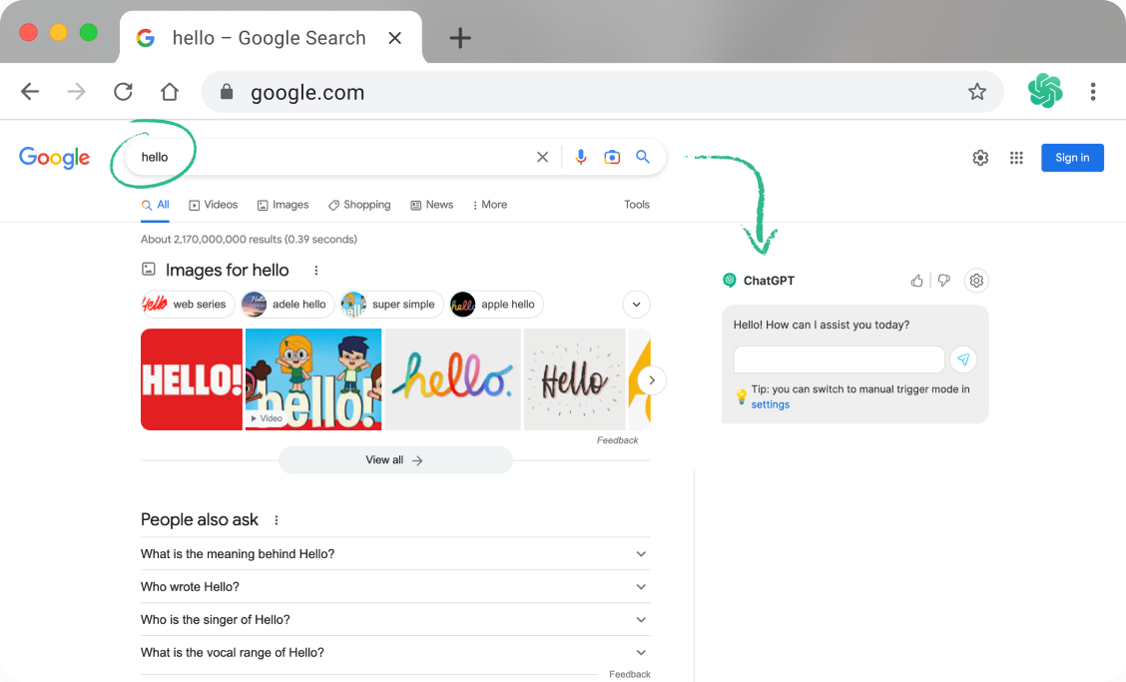
Task: Go to the home page icon
Action: click(170, 91)
